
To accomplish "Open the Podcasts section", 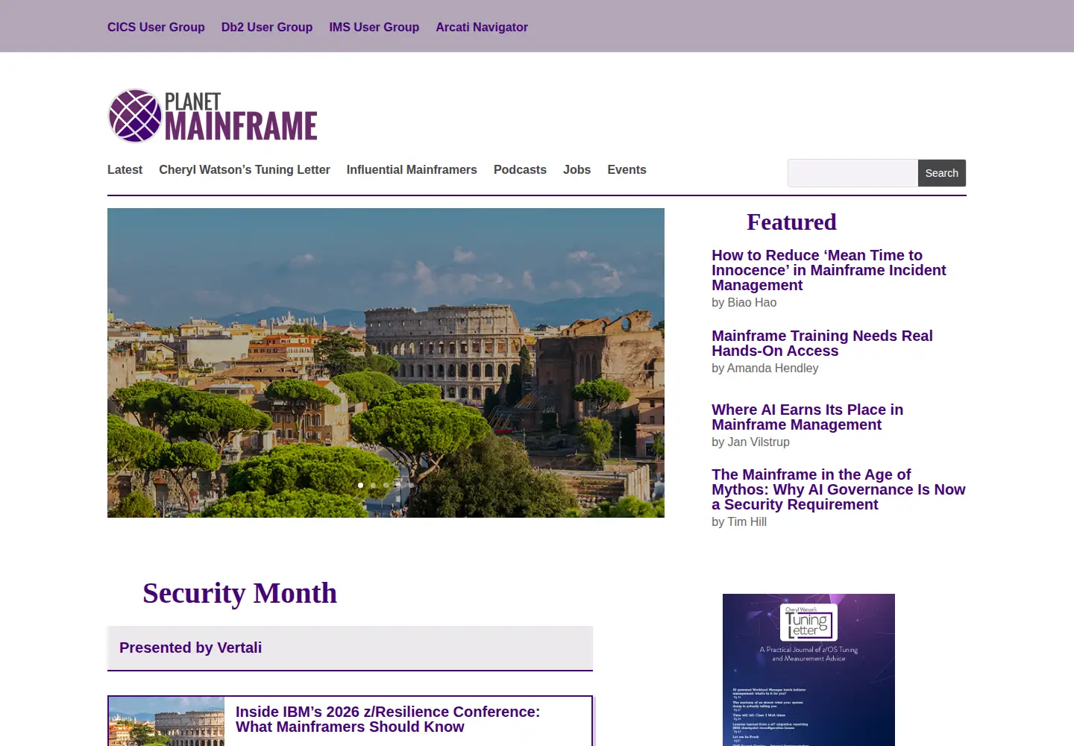I will [520, 170].
